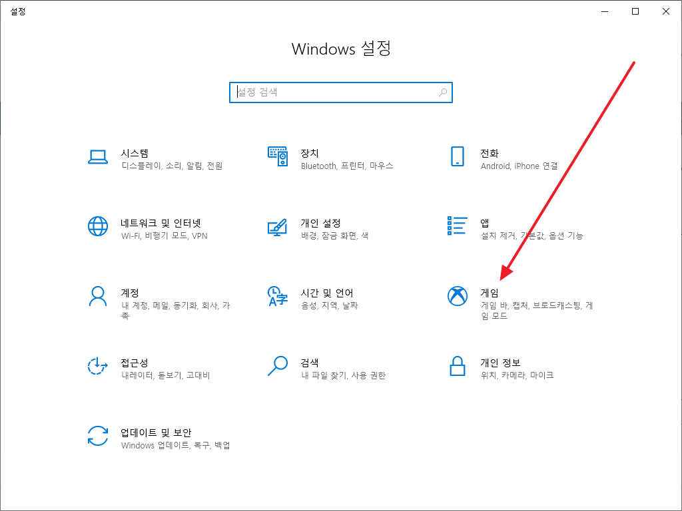The height and width of the screenshot is (511, 682).
Task: Maximize the 설정 window
Action: coord(635,11)
